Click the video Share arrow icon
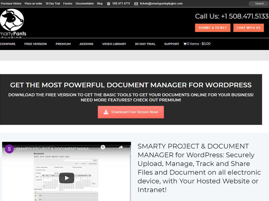 pos(121,147)
